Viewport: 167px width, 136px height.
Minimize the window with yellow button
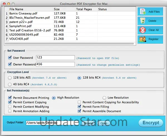click(9, 4)
